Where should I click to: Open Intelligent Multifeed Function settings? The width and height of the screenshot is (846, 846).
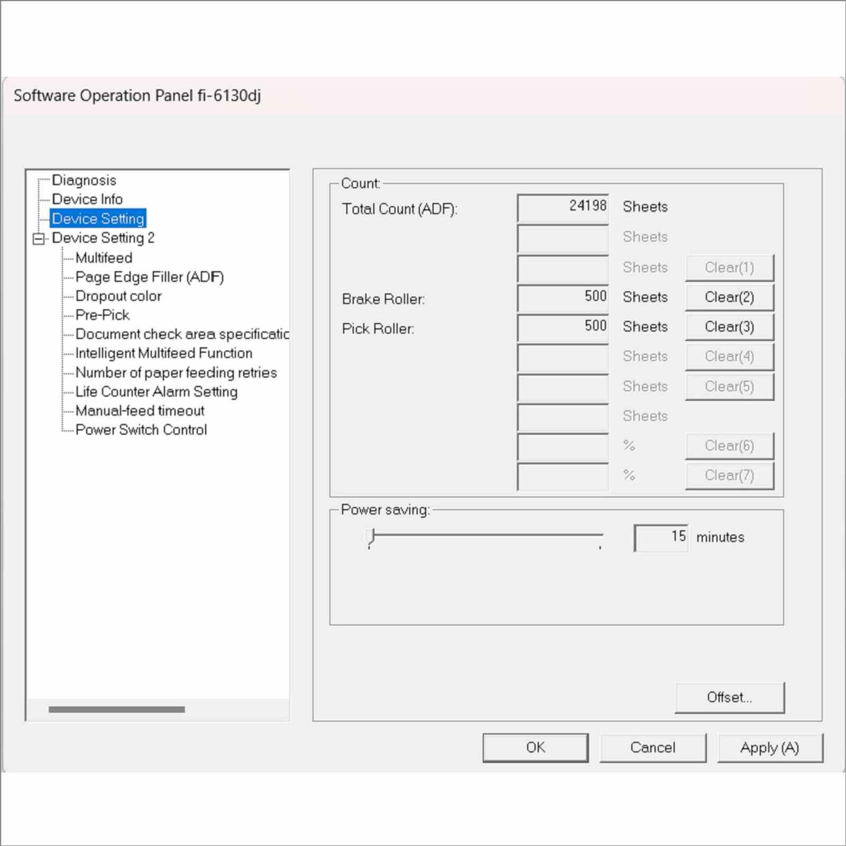pos(164,353)
